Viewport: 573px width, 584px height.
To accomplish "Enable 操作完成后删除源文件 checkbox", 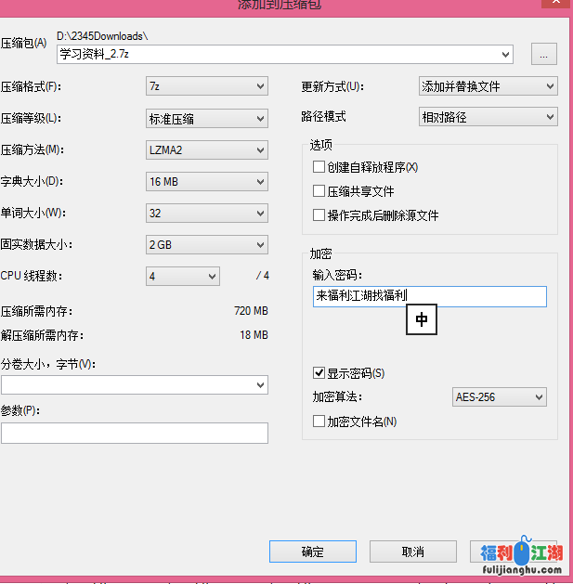I will (x=320, y=215).
